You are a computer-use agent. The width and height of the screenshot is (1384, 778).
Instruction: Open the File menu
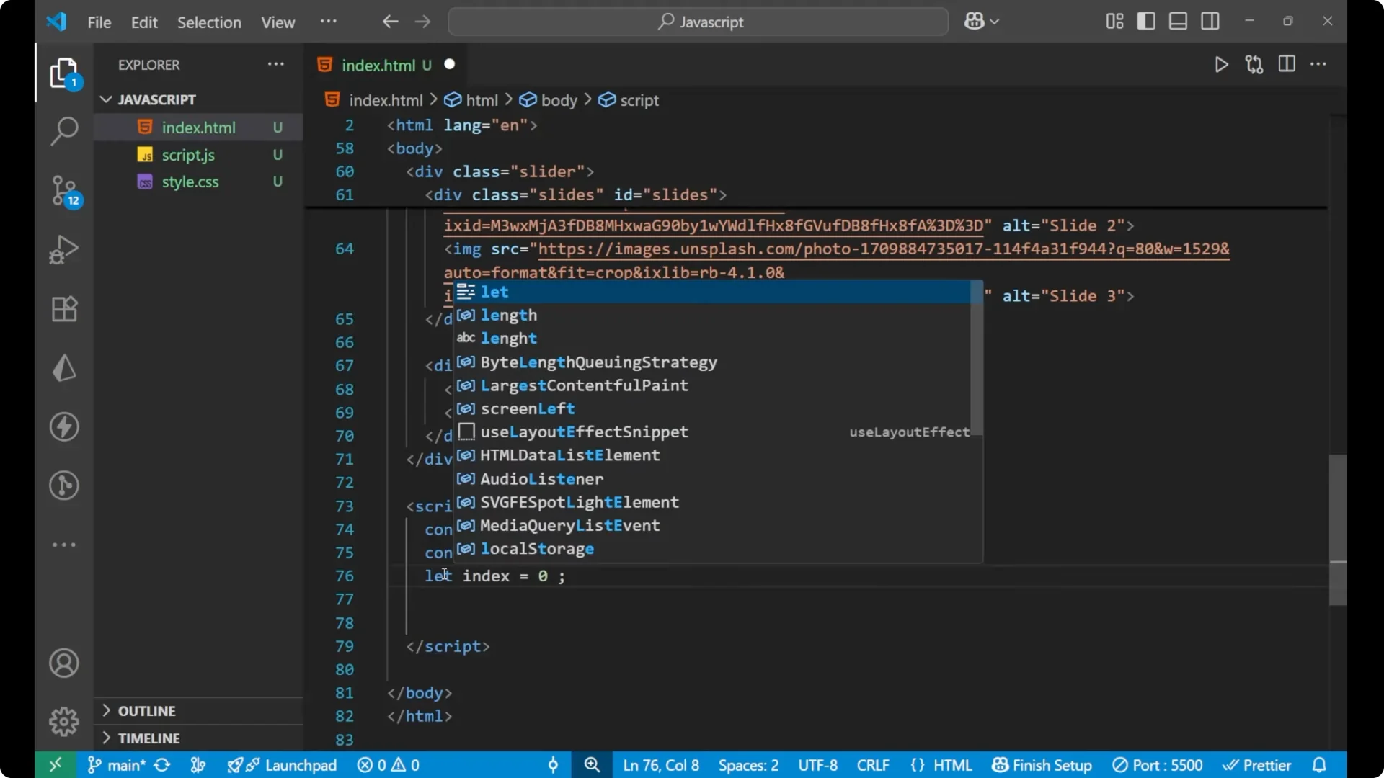[x=99, y=22]
